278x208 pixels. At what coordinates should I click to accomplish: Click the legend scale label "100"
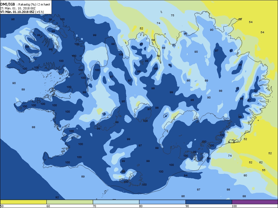pos(234,206)
